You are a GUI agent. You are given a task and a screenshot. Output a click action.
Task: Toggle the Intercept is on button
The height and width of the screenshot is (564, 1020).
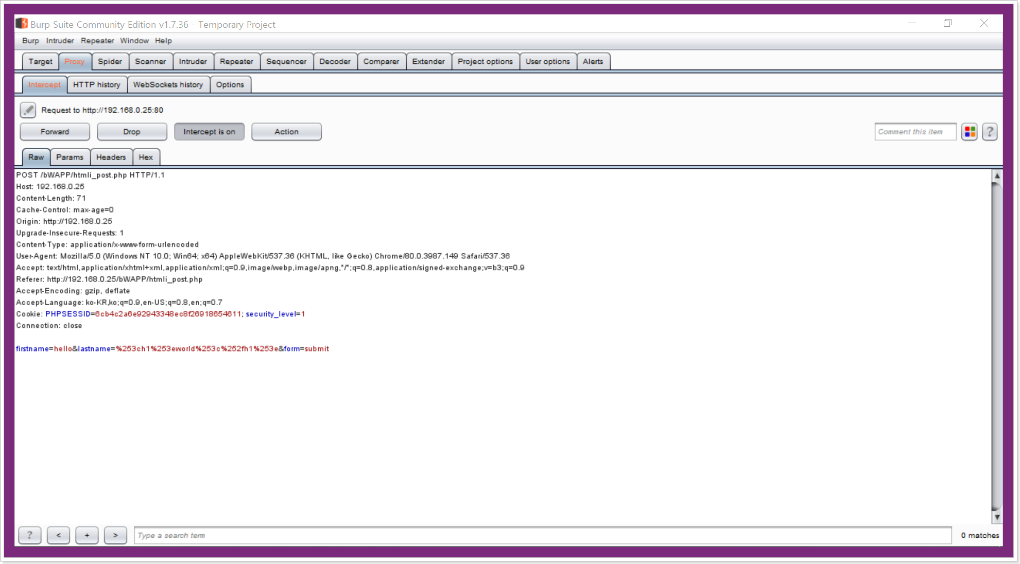pos(209,132)
